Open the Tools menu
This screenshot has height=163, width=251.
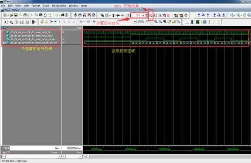coord(46,6)
